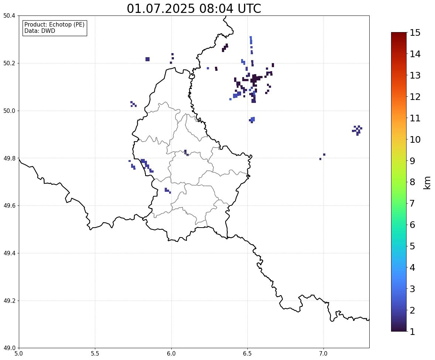Image resolution: width=435 pixels, height=360 pixels.
Task: Click colorbar tick label 8
Action: coord(412,182)
